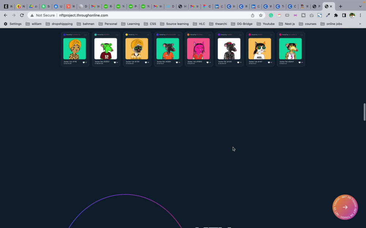Open options menu on gold rat card
This screenshot has height=228, width=366.
click(302, 35)
